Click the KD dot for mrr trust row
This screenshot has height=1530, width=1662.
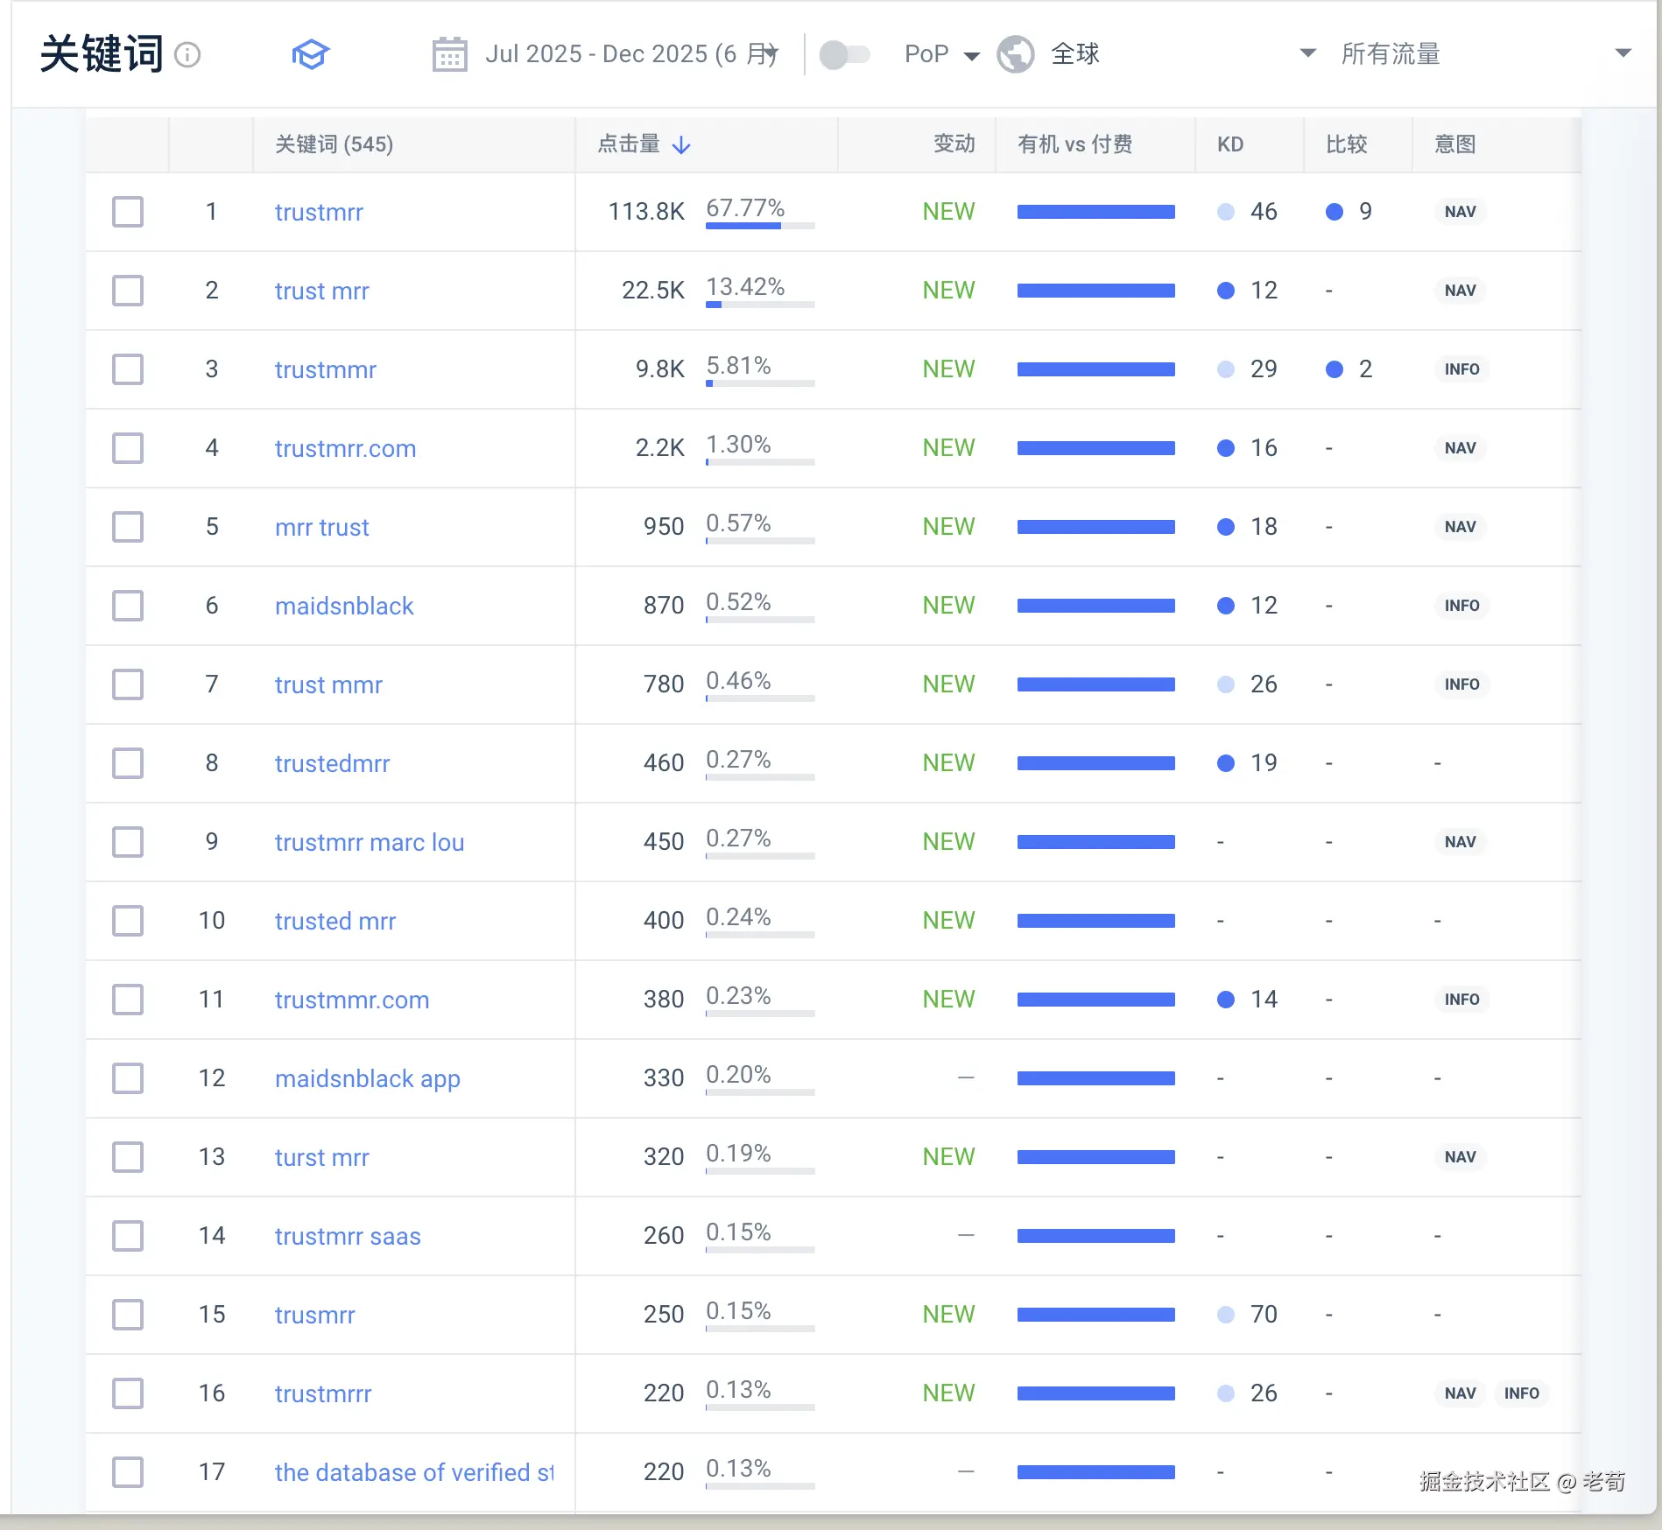click(1226, 527)
